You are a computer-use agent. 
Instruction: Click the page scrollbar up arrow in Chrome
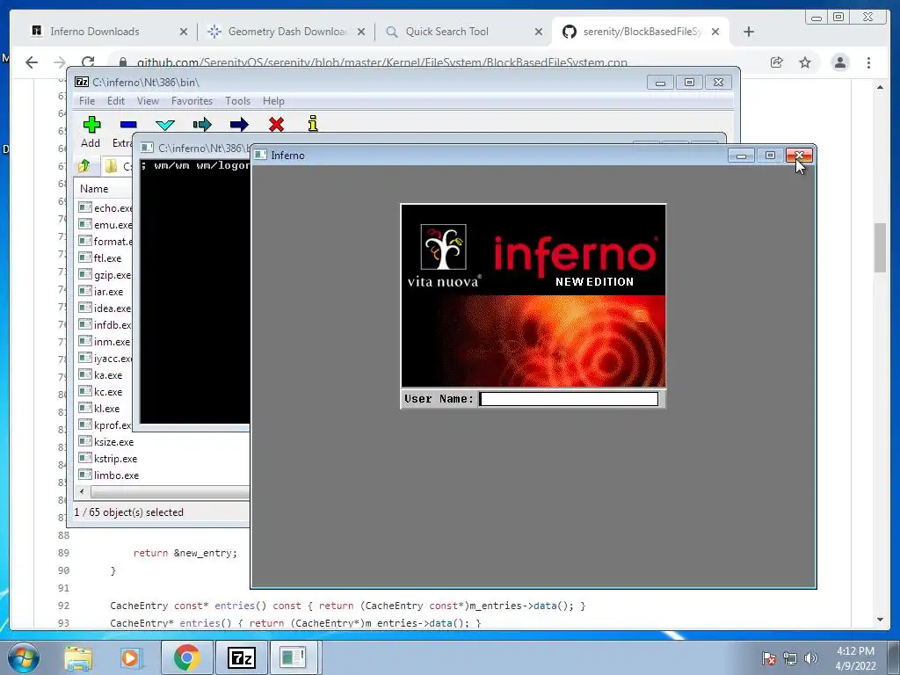[880, 87]
